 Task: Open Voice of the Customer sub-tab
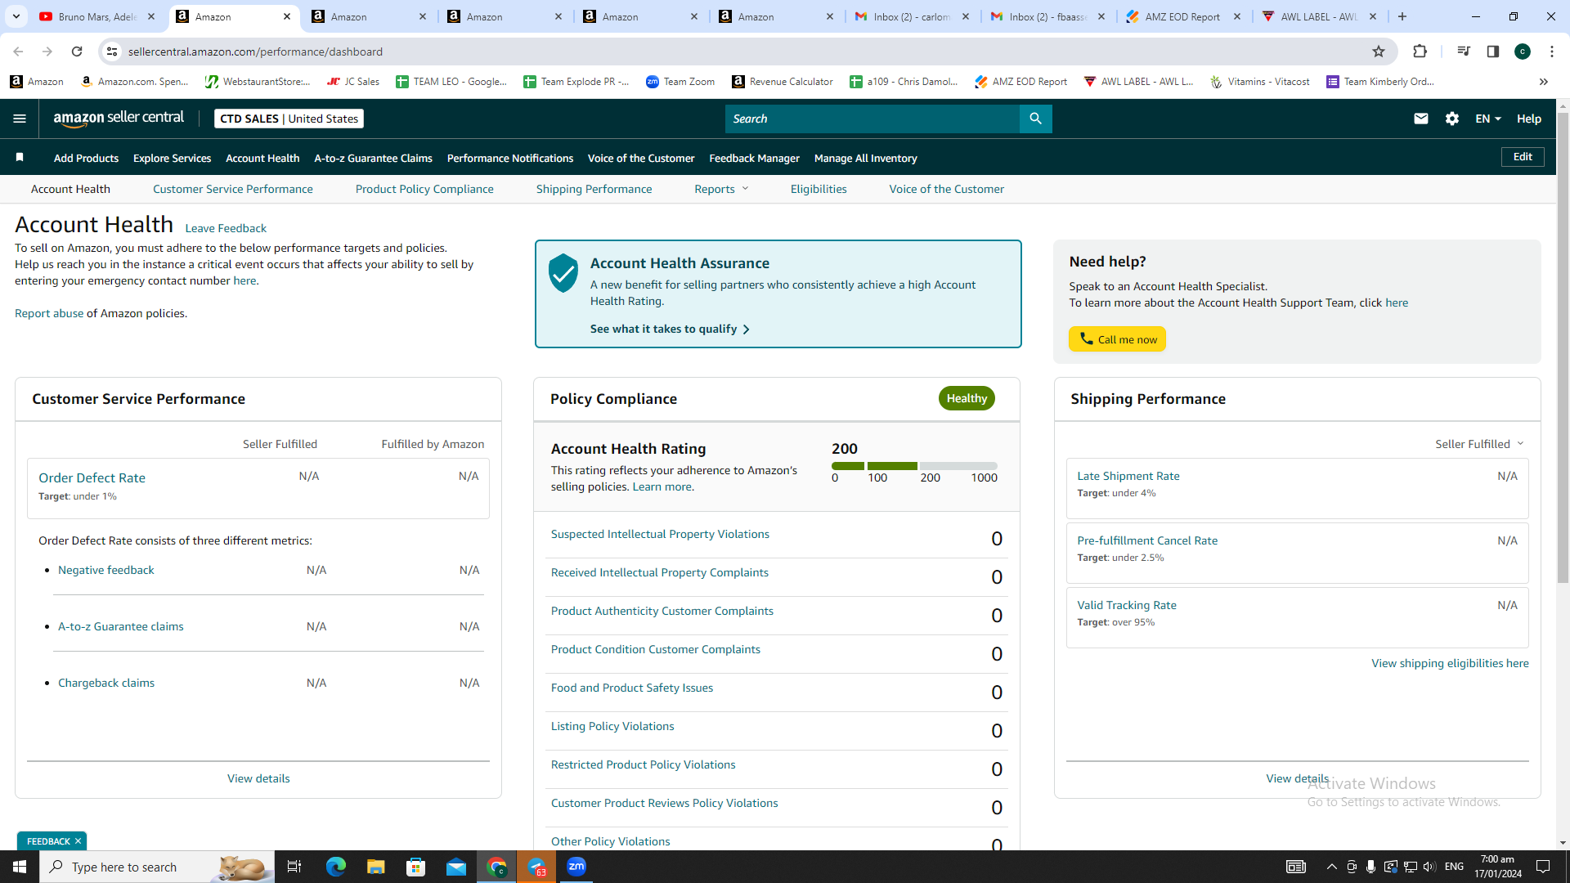pos(947,189)
